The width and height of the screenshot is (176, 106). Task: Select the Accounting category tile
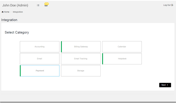coord(40,47)
